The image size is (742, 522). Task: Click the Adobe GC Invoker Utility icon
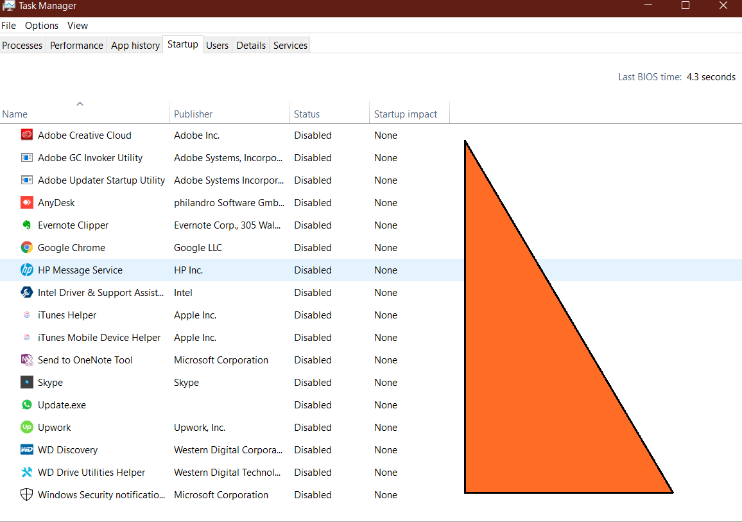pos(27,157)
